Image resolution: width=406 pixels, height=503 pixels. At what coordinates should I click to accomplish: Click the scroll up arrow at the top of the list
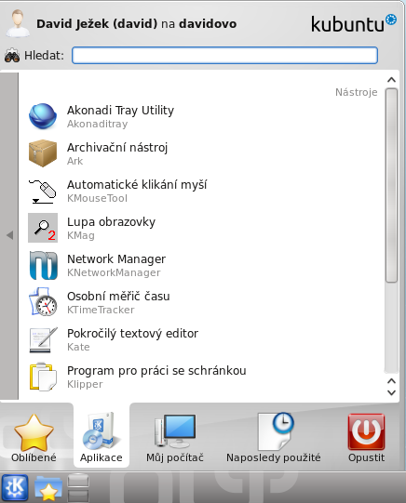point(391,80)
